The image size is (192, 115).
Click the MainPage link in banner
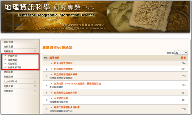point(13,24)
